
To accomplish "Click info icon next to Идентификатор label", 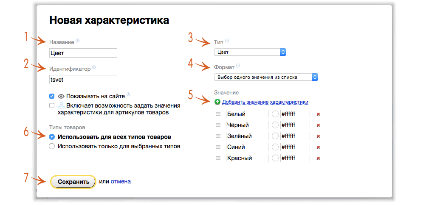I will pos(94,67).
